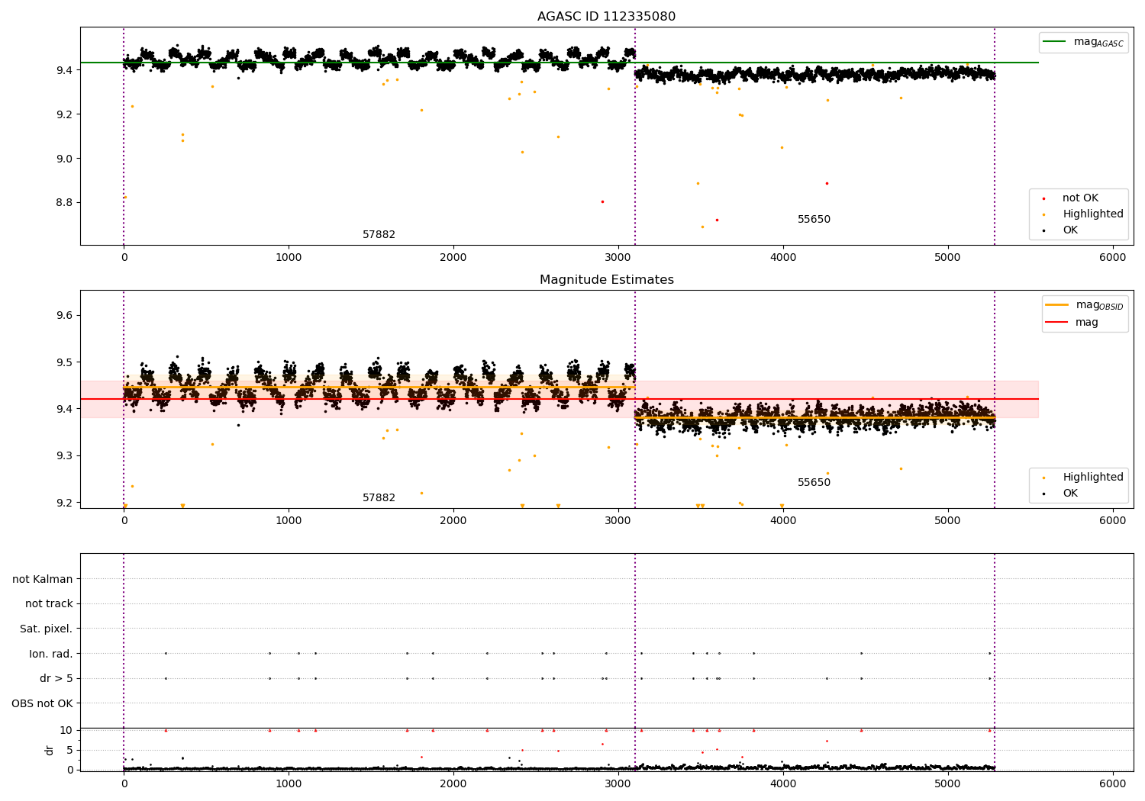1145x801 pixels.
Task: Click the '5' tick on the dr axis
Action: (x=69, y=750)
